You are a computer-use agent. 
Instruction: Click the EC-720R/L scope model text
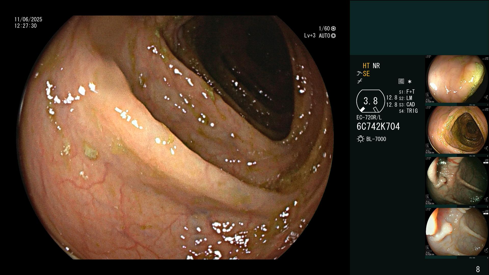tap(369, 117)
